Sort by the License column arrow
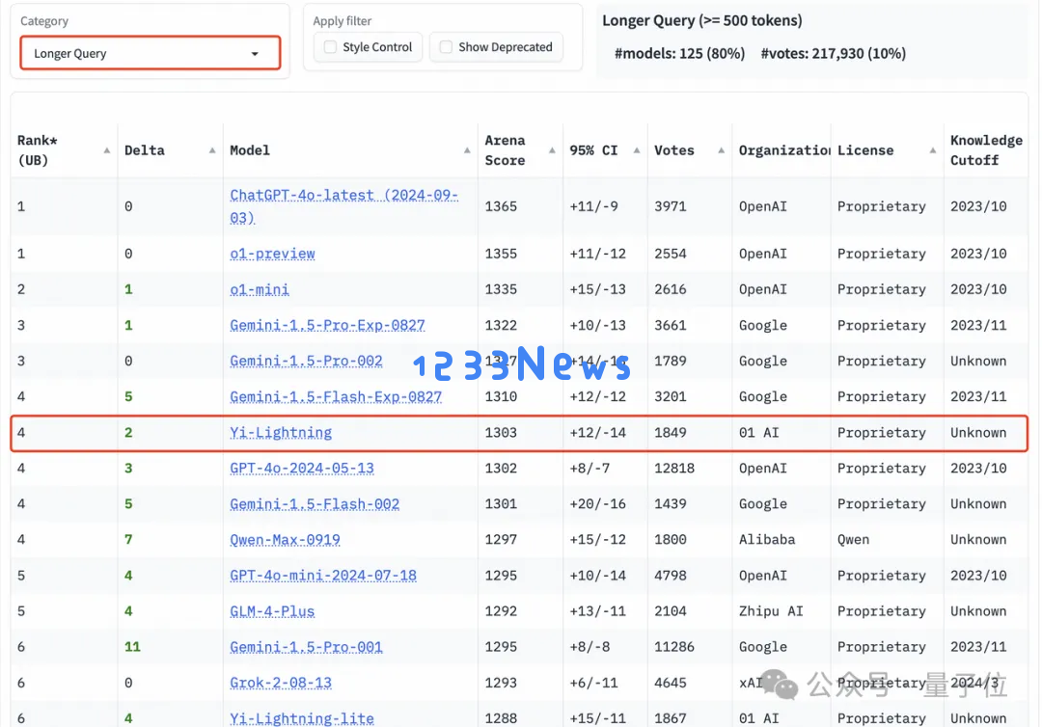This screenshot has width=1042, height=727. [932, 150]
